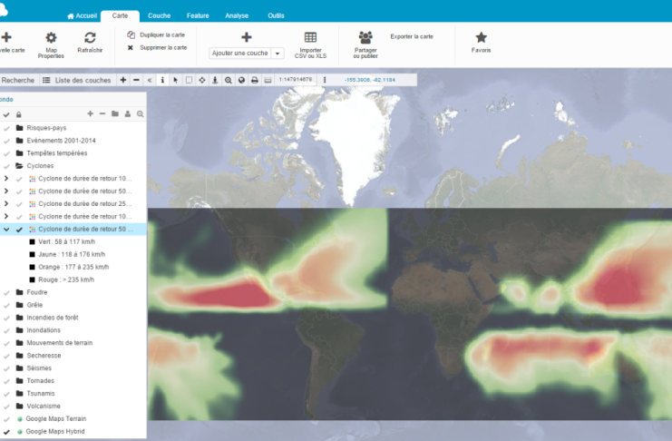Open the Analyse tab

pyautogui.click(x=236, y=15)
